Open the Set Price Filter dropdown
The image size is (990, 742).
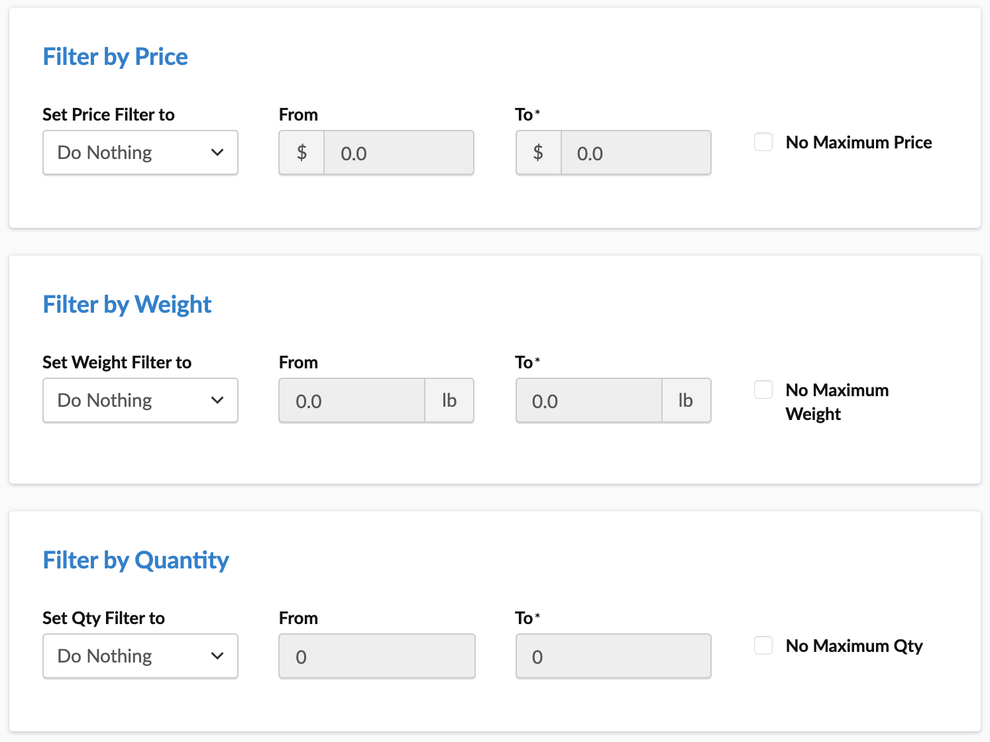click(x=140, y=152)
